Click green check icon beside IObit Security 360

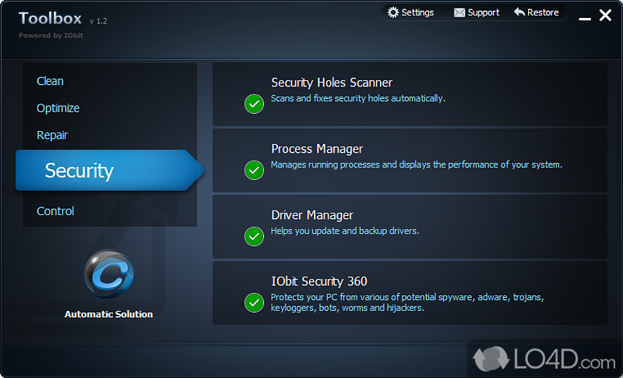(x=254, y=302)
